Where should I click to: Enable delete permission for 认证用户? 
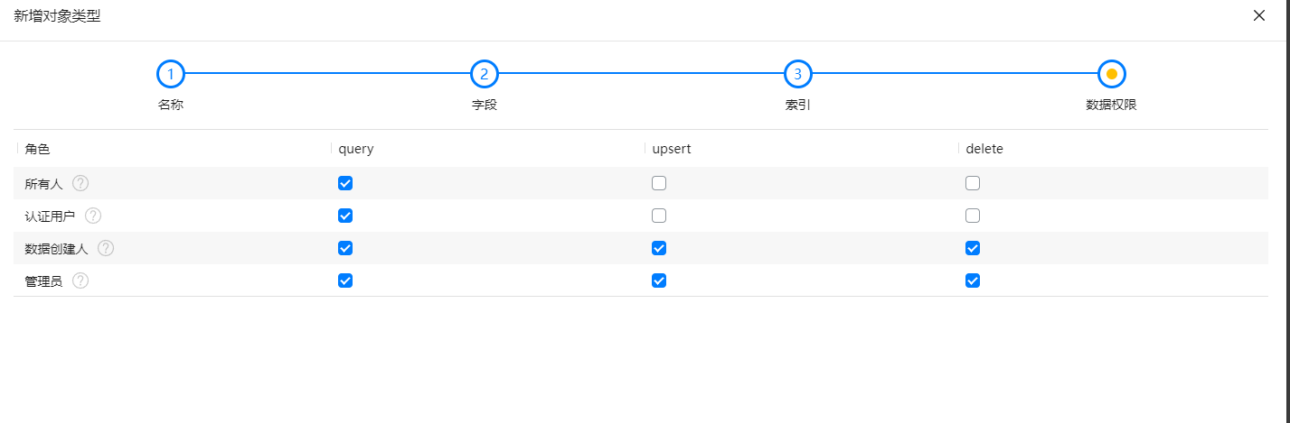coord(973,216)
